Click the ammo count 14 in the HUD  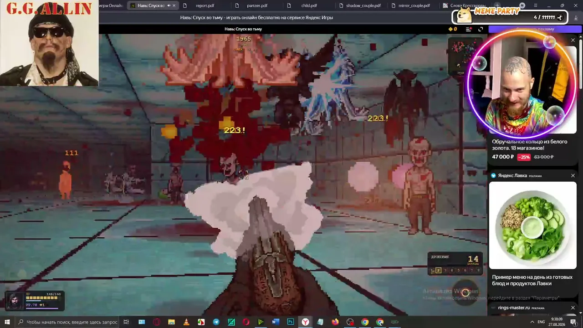[x=473, y=259]
